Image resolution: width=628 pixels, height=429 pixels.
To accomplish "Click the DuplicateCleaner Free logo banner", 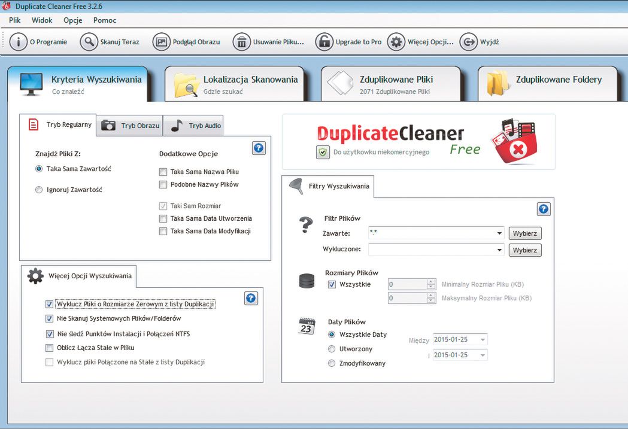I will pos(418,142).
